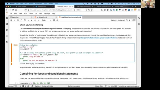
Task: Click the git icon next to clock
Action: point(57,20)
